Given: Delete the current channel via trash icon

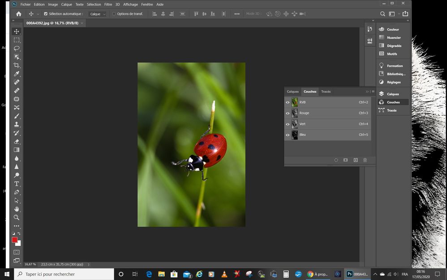Looking at the screenshot, I should [365, 160].
